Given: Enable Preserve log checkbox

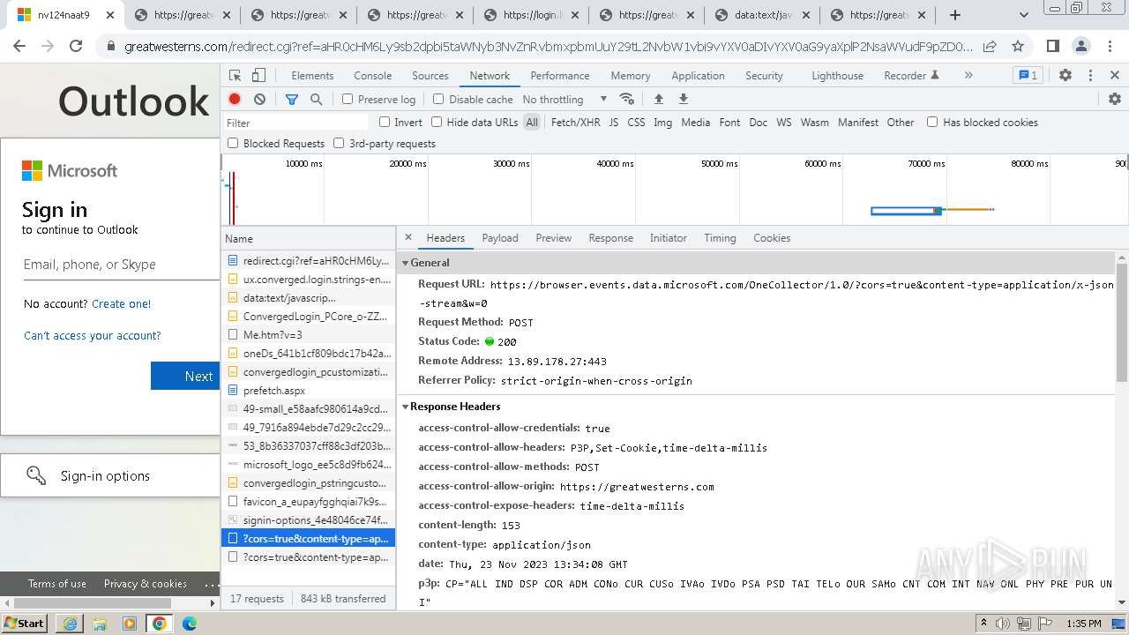Looking at the screenshot, I should (348, 100).
